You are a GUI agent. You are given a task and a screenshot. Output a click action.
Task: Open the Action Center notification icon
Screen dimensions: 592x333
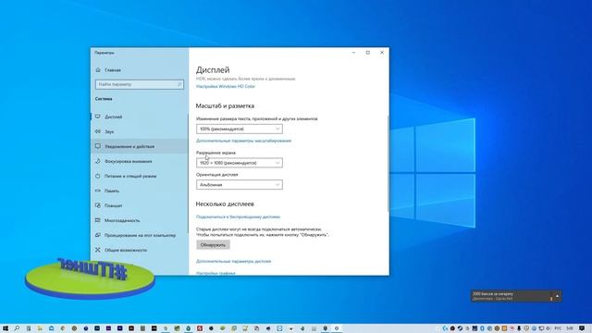[582, 328]
